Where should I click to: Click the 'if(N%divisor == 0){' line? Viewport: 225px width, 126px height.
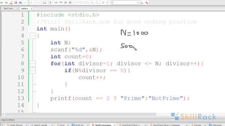pos(97,71)
